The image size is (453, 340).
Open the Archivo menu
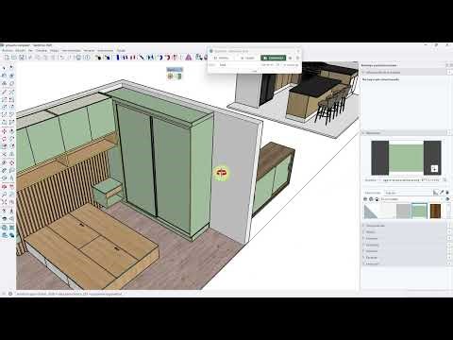click(x=8, y=50)
